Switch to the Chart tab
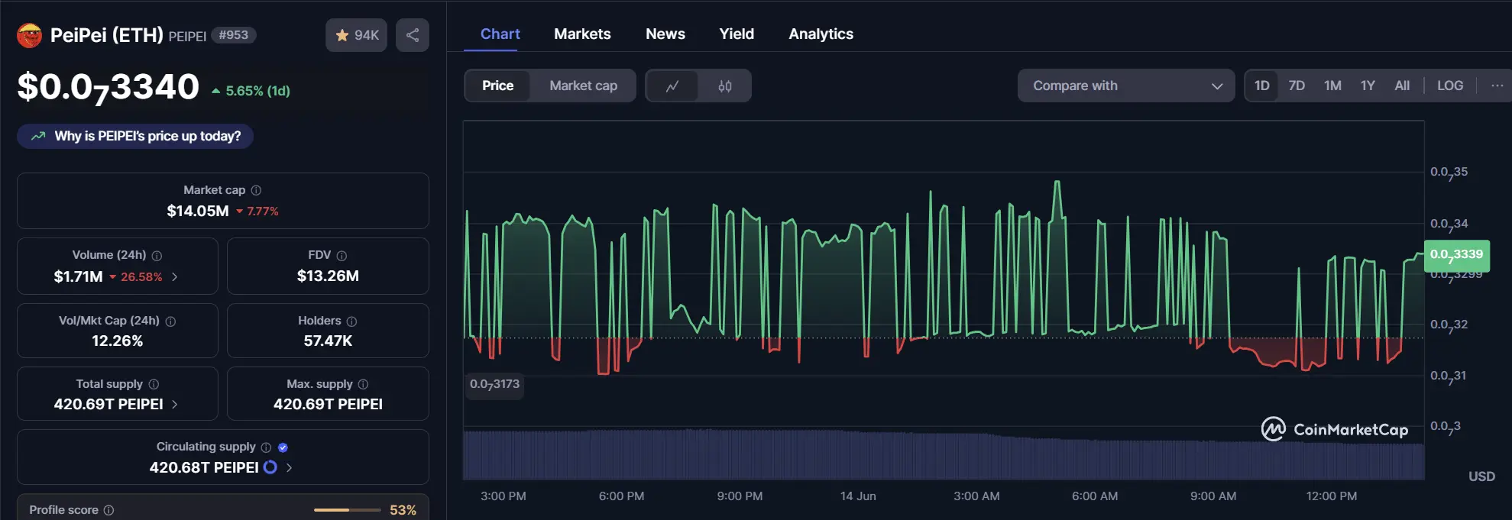The width and height of the screenshot is (1512, 520). coord(500,34)
